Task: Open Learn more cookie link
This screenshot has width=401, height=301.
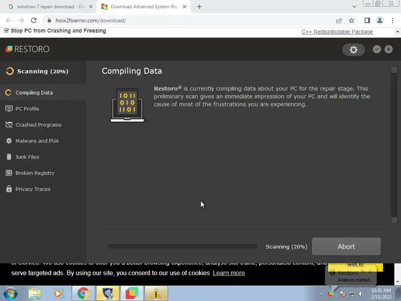Action: (x=229, y=273)
